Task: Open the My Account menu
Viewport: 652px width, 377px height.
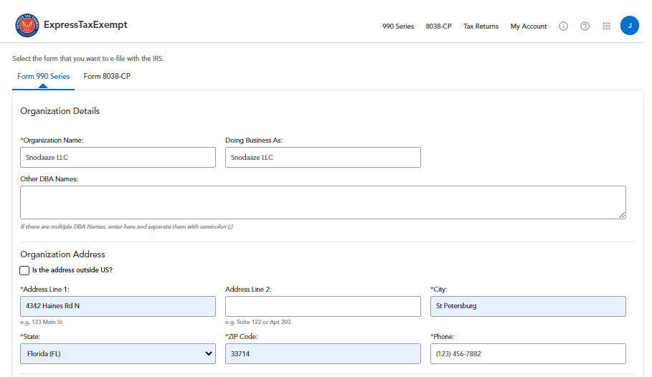Action: (529, 27)
